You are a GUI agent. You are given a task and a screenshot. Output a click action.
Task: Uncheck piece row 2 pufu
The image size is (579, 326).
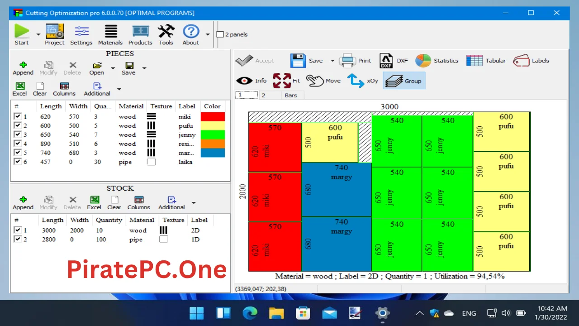(18, 125)
